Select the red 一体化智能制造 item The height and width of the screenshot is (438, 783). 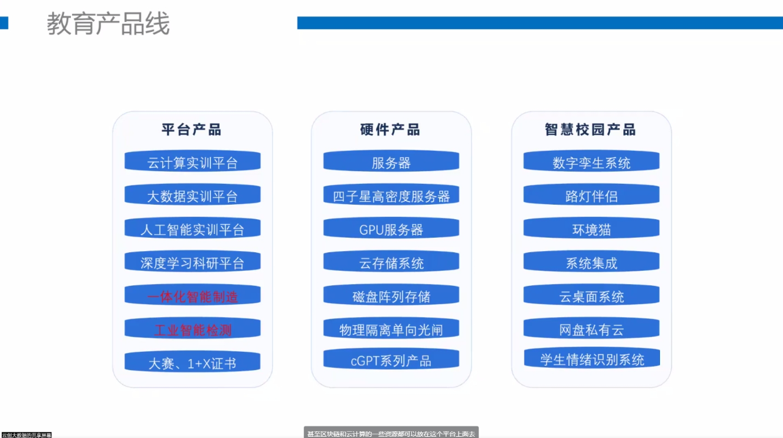(x=192, y=296)
